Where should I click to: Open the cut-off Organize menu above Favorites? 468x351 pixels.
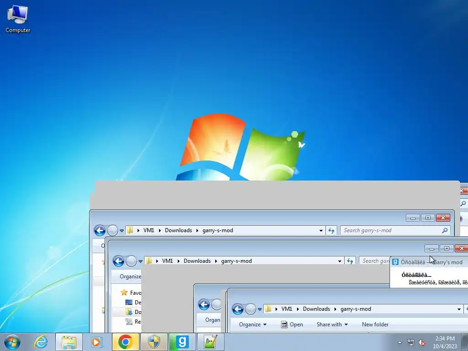click(130, 277)
